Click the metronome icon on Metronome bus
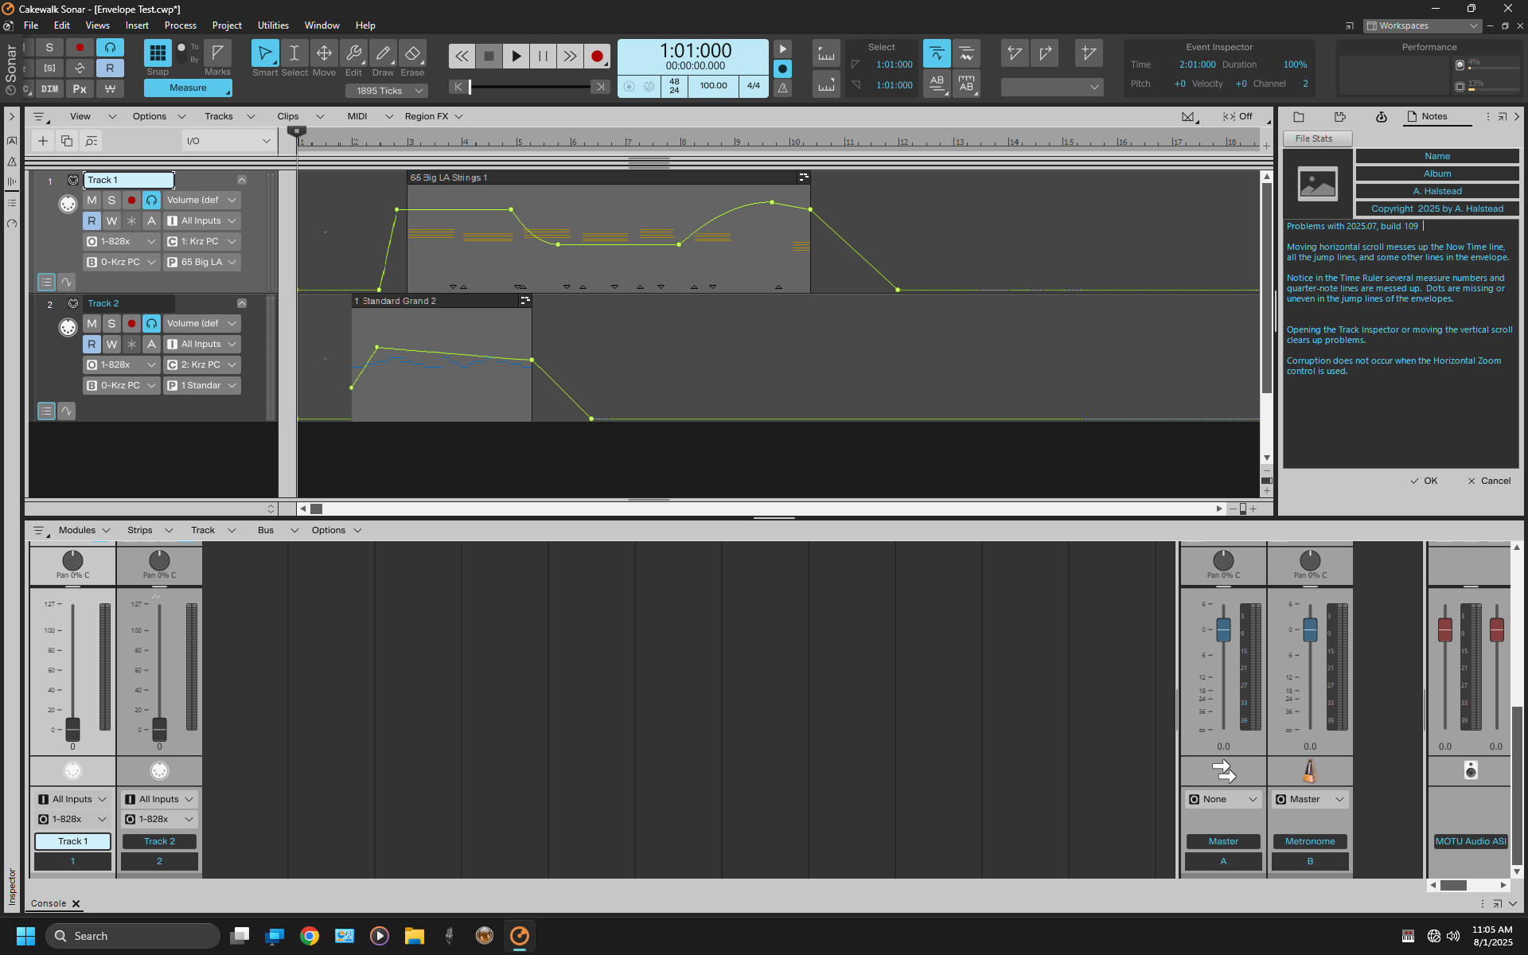The image size is (1528, 955). 1309,770
